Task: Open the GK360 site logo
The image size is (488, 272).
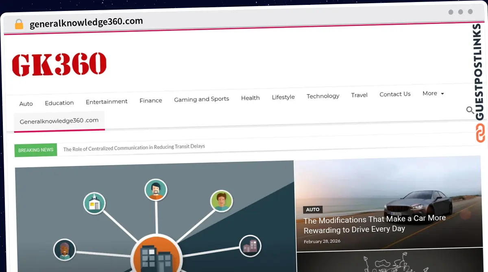Action: [x=59, y=64]
